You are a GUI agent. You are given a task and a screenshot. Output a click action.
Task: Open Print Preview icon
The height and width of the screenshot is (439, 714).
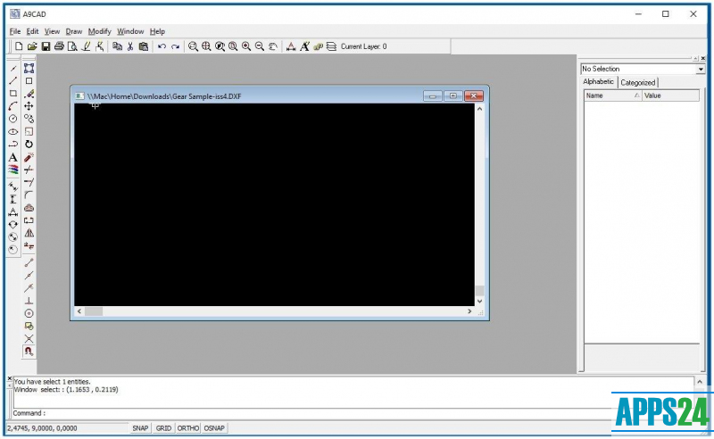point(72,46)
